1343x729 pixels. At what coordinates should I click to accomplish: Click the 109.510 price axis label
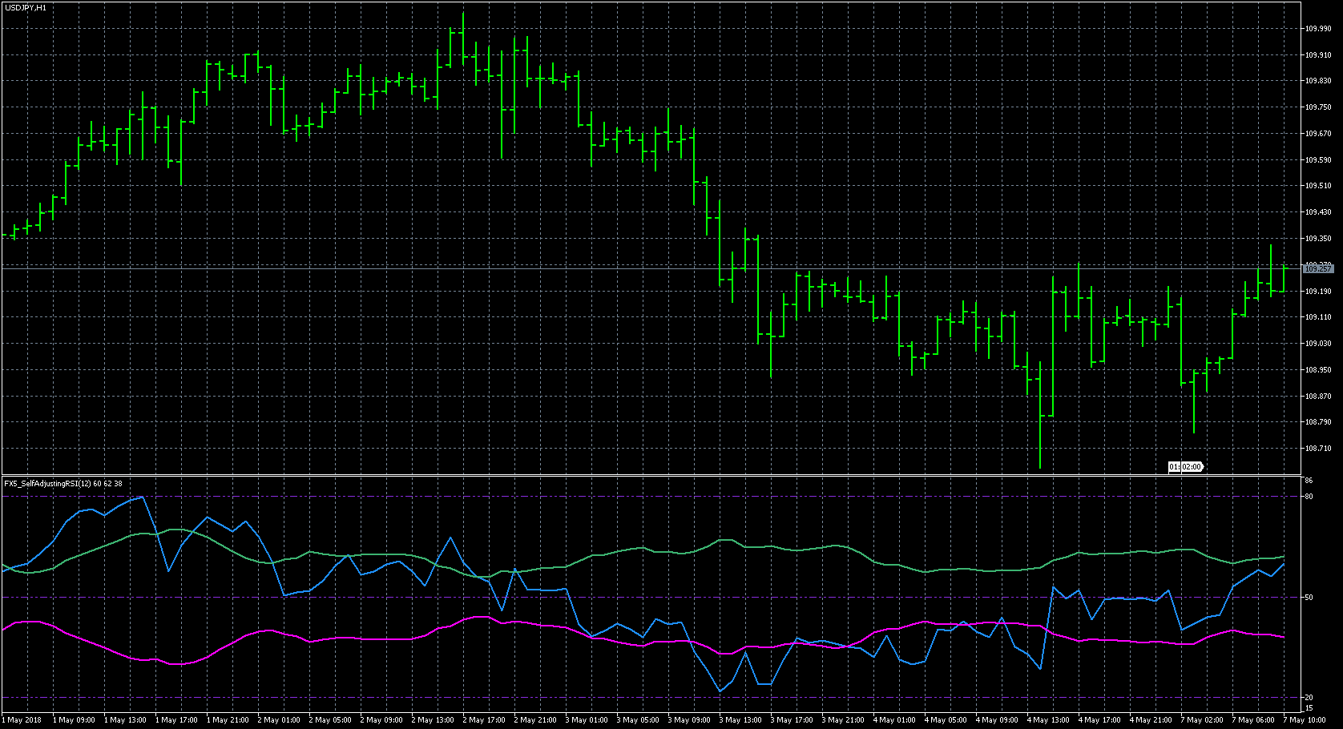tap(1318, 186)
